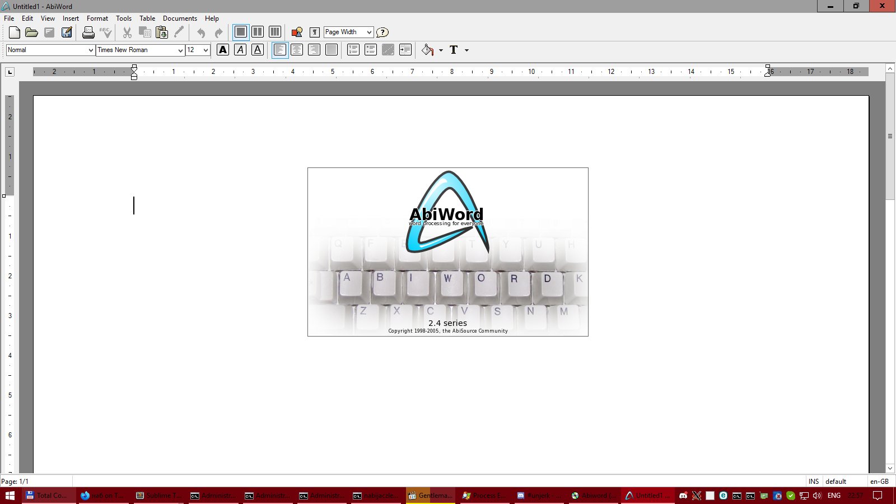Open the Table menu
The image size is (896, 504).
click(147, 18)
